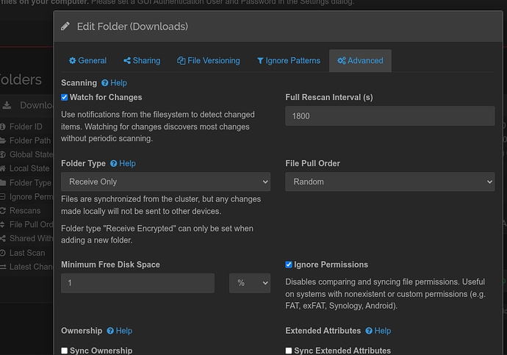The width and height of the screenshot is (507, 355).
Task: Uncheck the Ignore Permissions checkbox
Action: coord(289,265)
